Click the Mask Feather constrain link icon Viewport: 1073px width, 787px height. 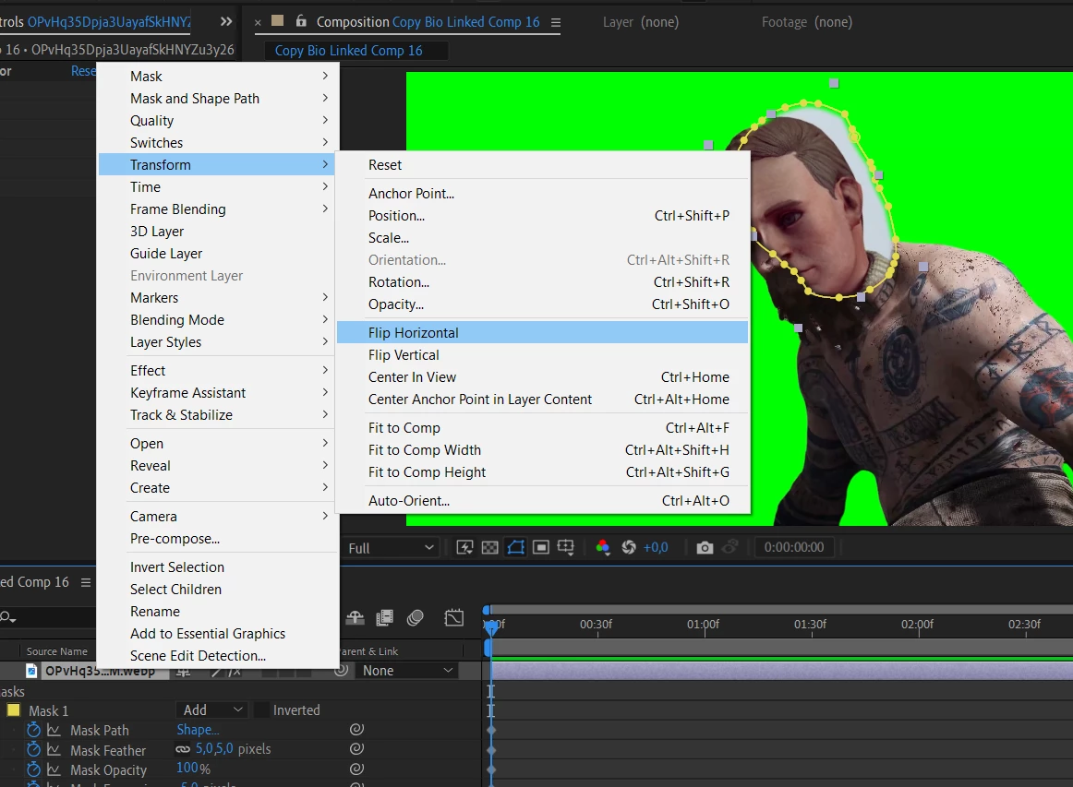click(x=183, y=748)
